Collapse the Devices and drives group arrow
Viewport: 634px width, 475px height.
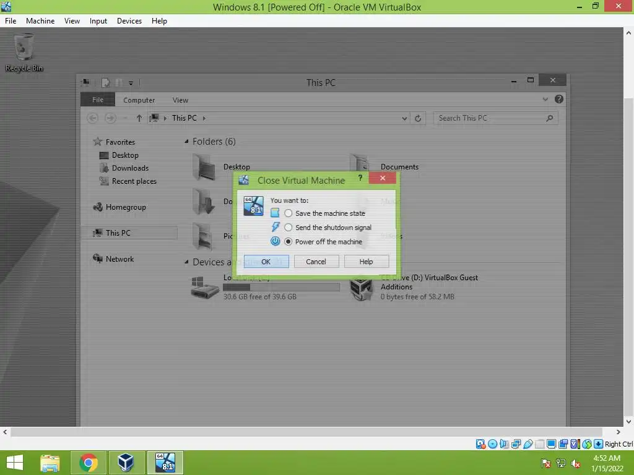pyautogui.click(x=186, y=262)
